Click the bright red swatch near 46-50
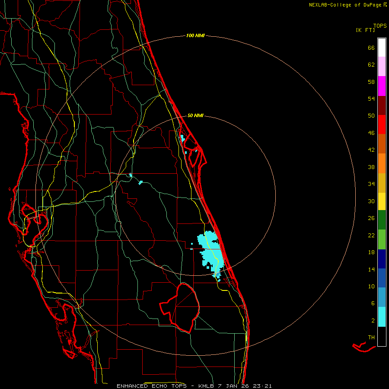 click(382, 124)
